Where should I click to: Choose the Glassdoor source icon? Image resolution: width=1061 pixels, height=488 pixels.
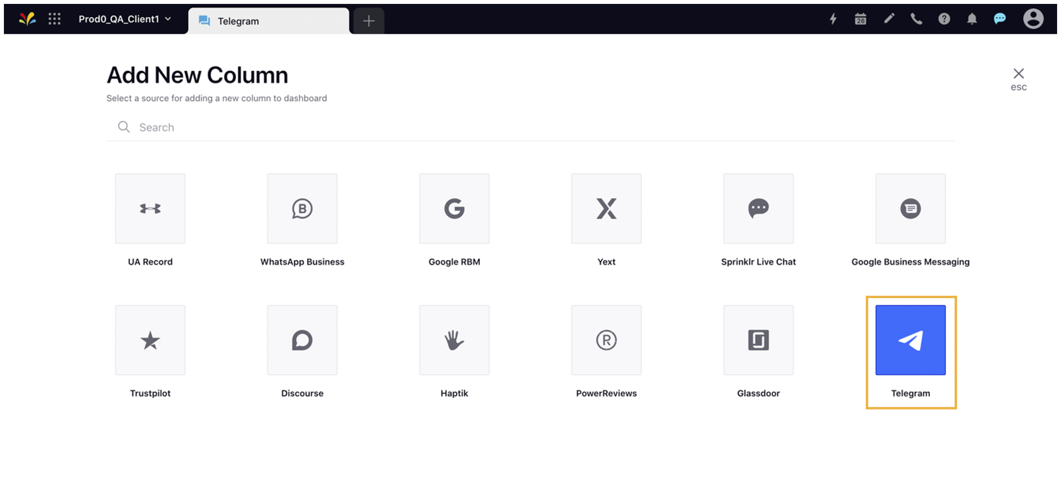[x=758, y=340]
